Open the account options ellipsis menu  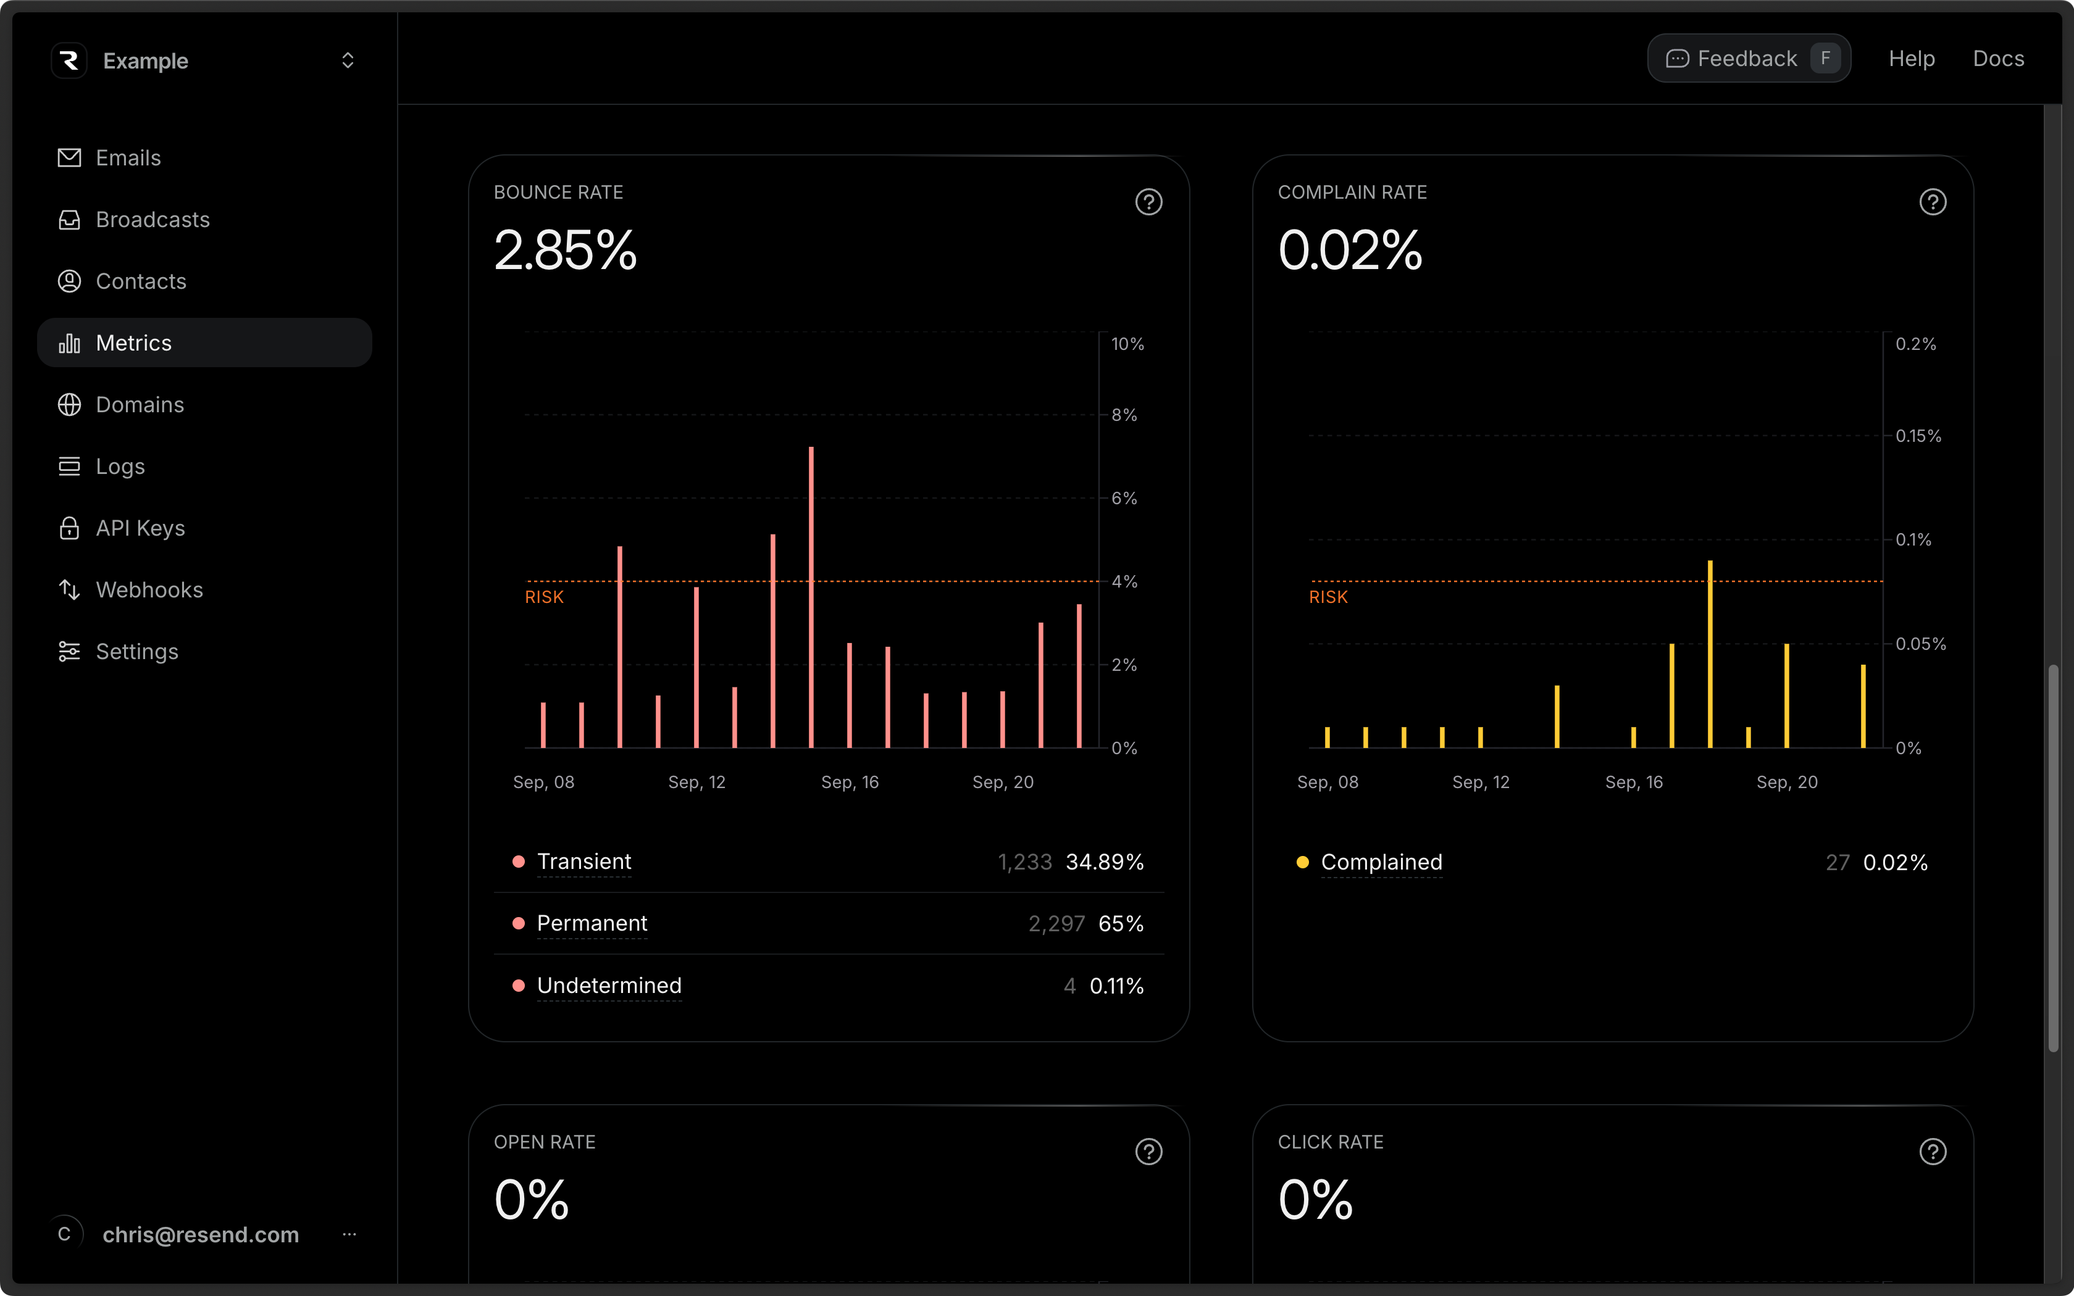349,1234
